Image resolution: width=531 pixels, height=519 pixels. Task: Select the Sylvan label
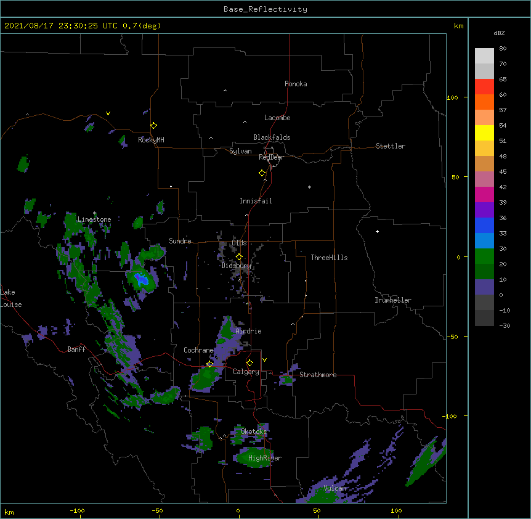(x=240, y=151)
